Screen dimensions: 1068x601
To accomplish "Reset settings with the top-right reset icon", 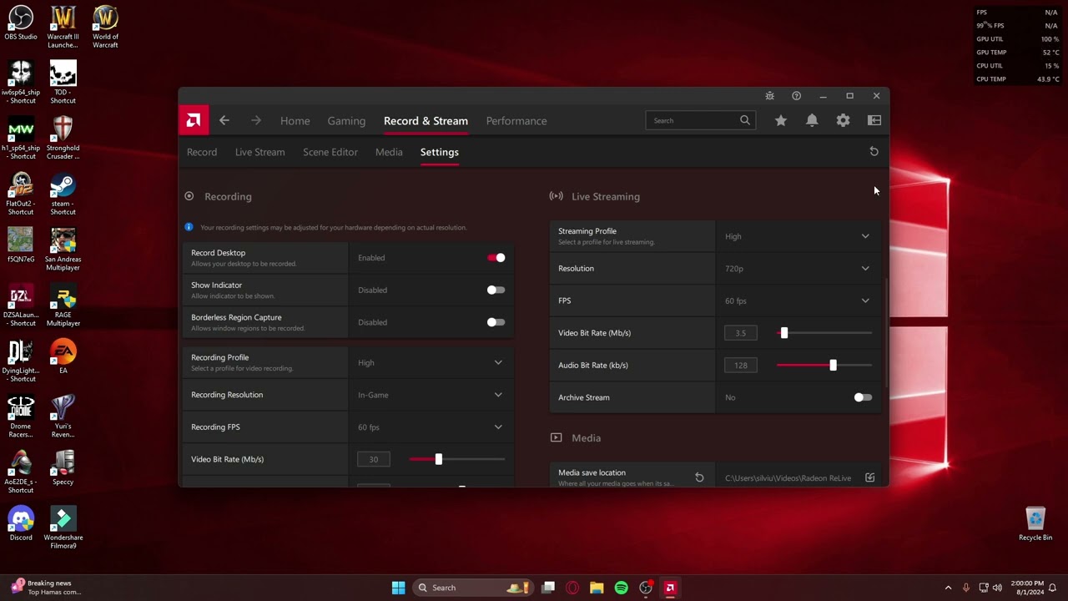I will [x=874, y=152].
